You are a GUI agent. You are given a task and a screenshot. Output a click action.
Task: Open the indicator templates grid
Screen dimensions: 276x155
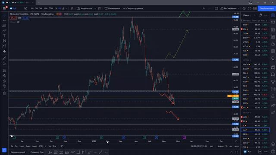[99, 8]
